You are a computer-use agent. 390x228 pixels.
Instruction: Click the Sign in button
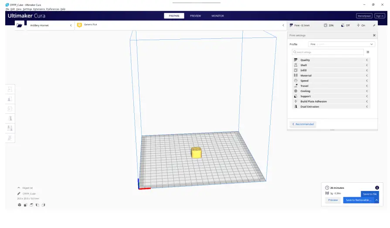click(x=380, y=16)
